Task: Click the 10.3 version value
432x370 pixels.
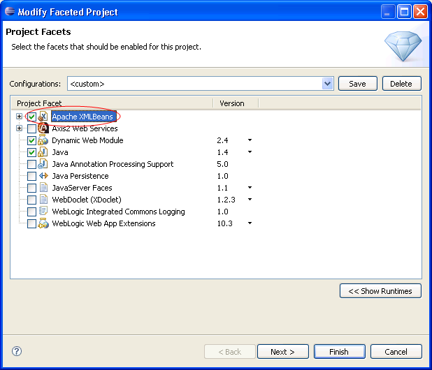Action: [225, 223]
